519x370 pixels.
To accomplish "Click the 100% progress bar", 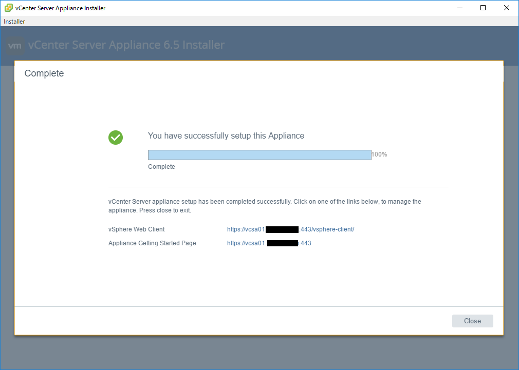I will (x=259, y=155).
